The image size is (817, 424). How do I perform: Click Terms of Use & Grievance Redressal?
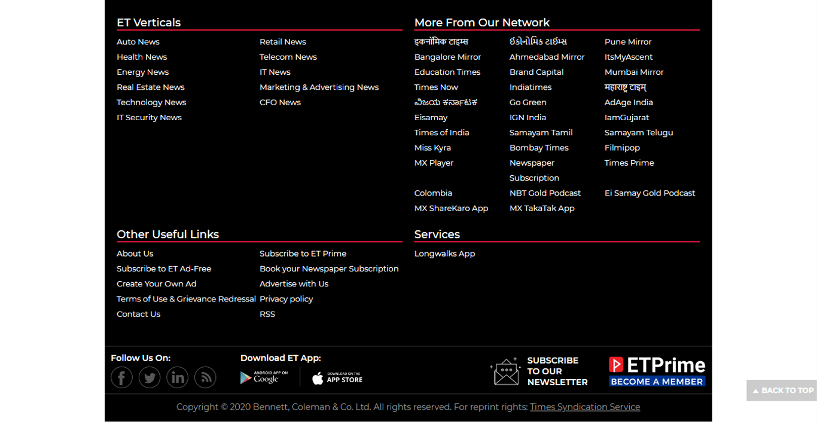pos(186,299)
